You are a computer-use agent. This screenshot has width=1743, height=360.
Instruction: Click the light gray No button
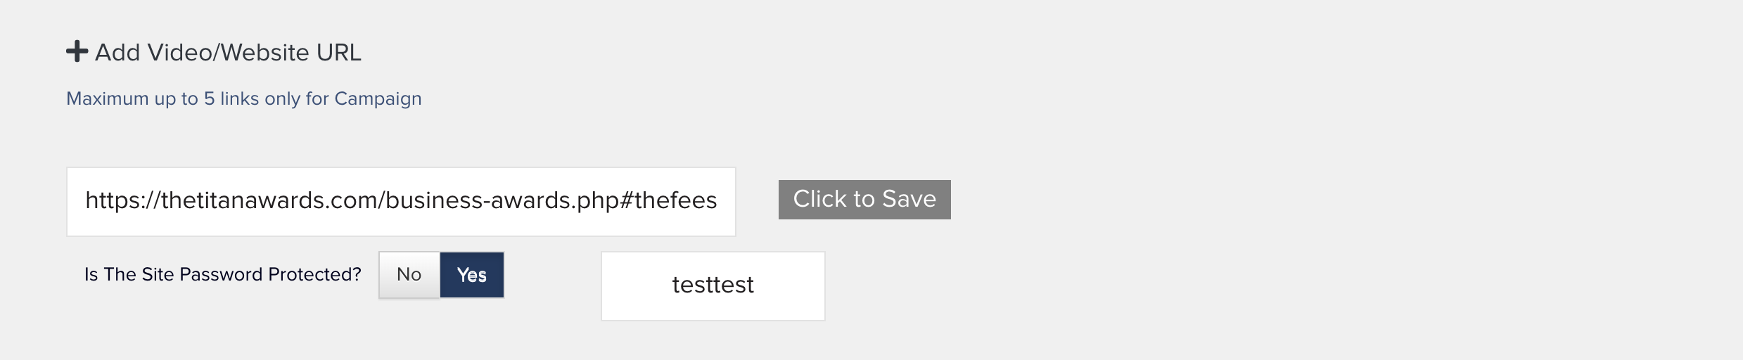[x=409, y=275]
